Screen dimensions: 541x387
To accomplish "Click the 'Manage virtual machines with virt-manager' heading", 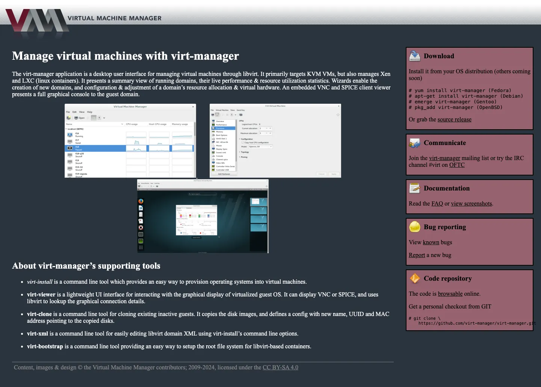I will tap(125, 56).
